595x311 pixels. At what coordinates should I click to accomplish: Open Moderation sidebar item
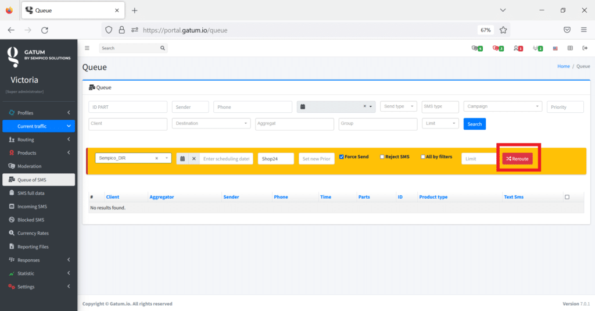pos(39,166)
